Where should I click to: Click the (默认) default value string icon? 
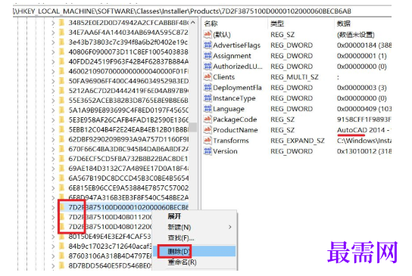pos(208,34)
